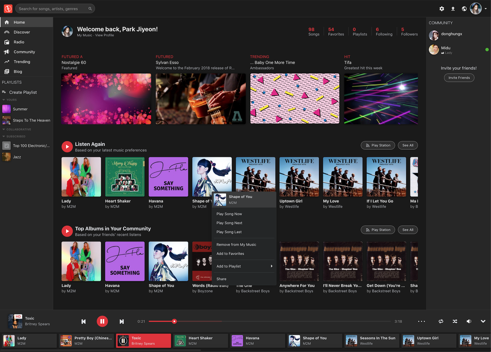Collapse the queue with chevron down
The image size is (491, 352).
click(x=483, y=321)
